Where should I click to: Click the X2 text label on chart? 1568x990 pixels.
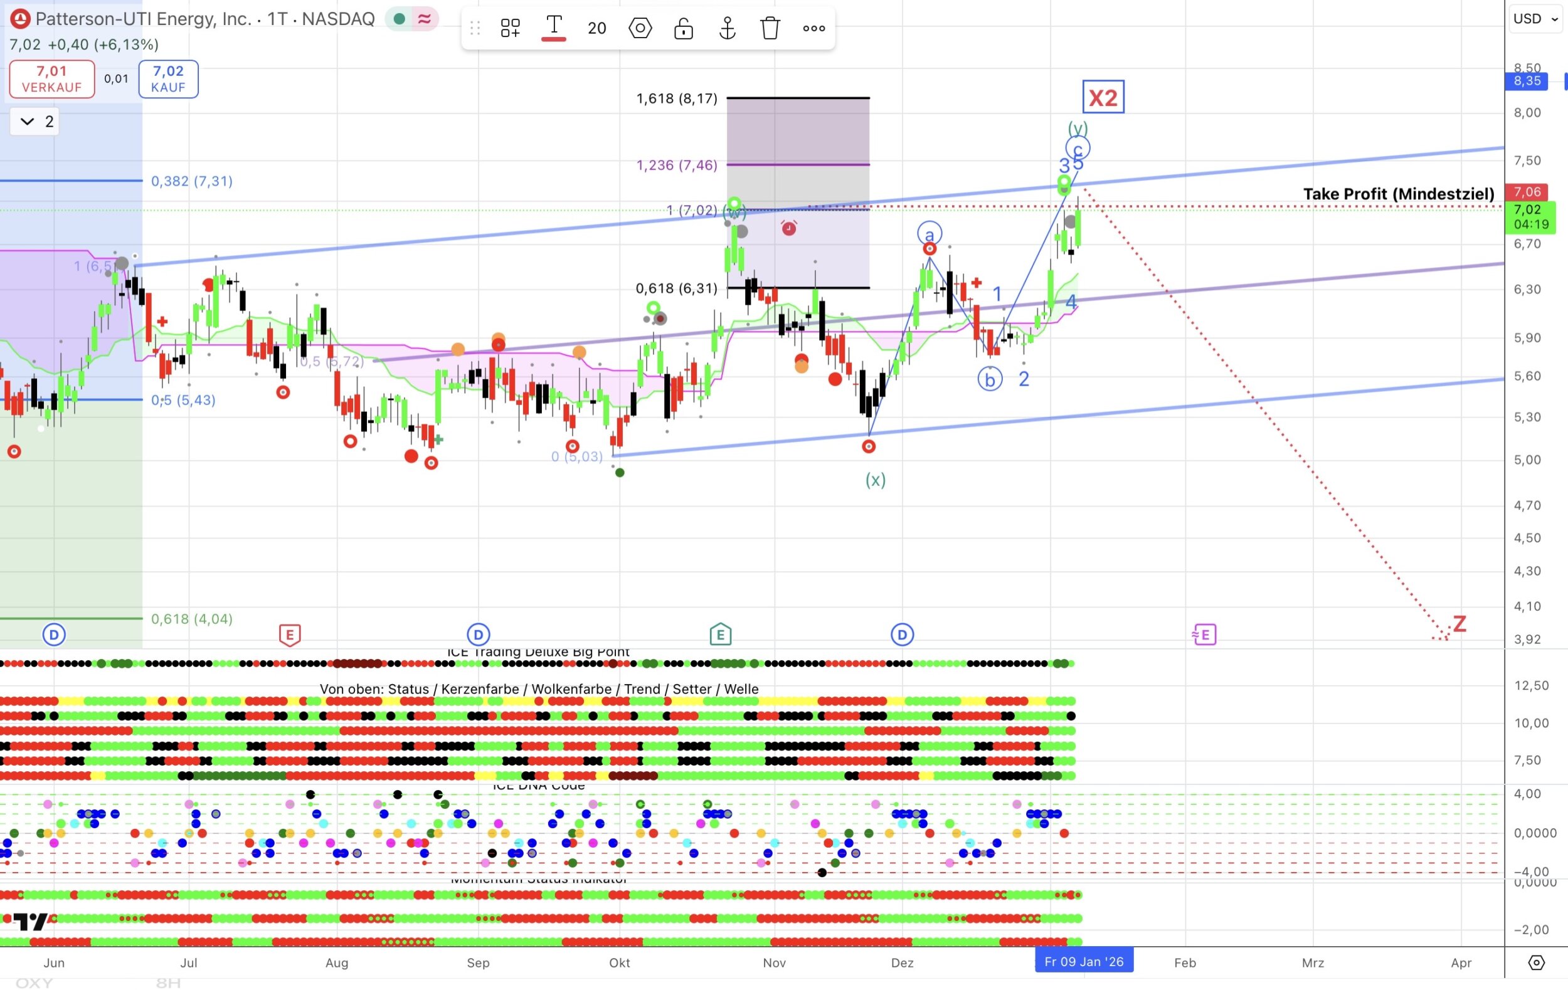coord(1103,98)
